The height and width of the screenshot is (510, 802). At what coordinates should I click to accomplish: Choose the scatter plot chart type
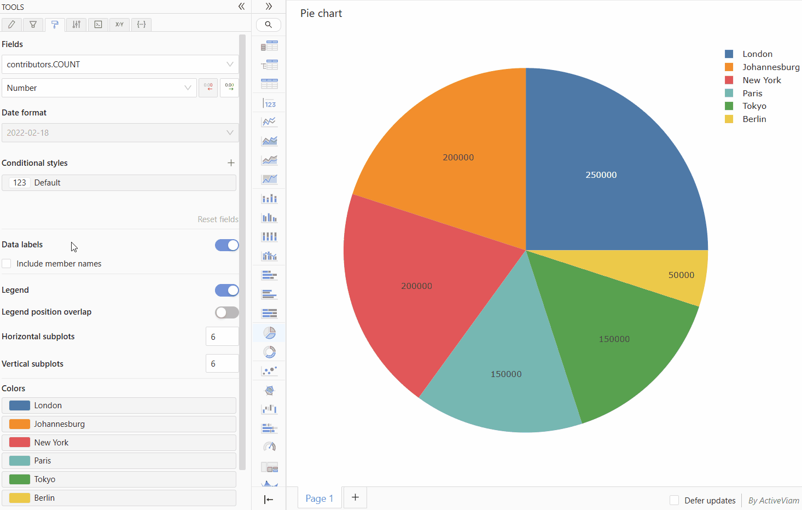click(x=269, y=370)
